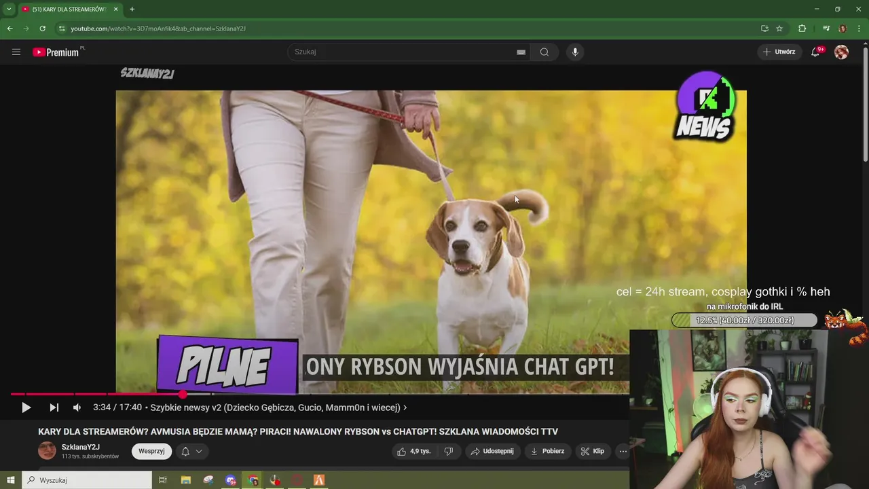Viewport: 869px width, 489px height.
Task: Open Chrome from the taskbar
Action: point(253,480)
